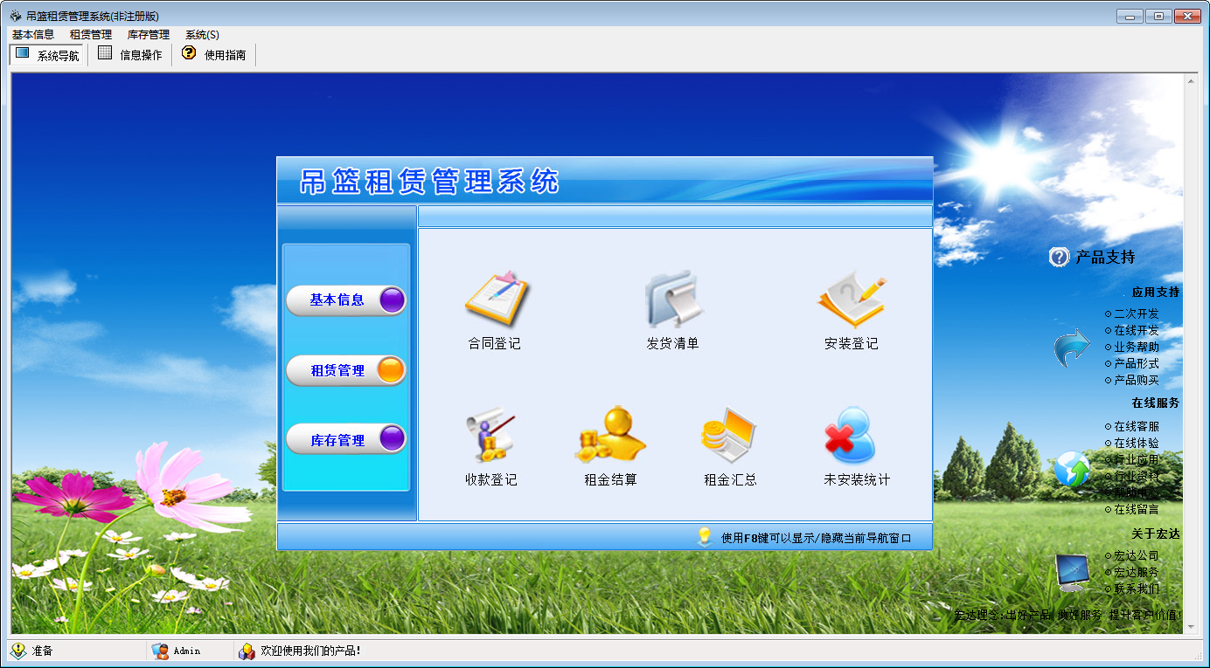Follow the 二次开发 support link
The width and height of the screenshot is (1210, 668).
tap(1136, 313)
